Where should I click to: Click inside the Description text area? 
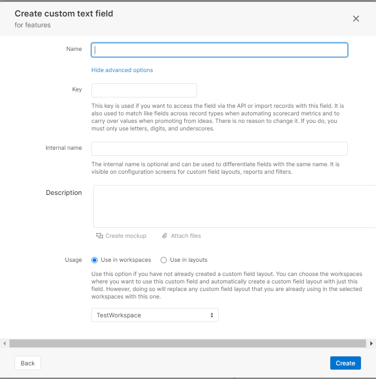point(234,206)
